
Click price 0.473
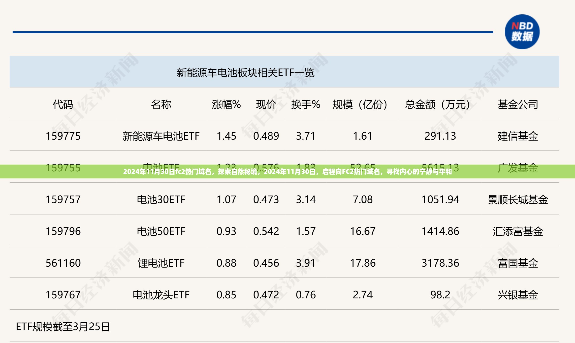pyautogui.click(x=266, y=200)
